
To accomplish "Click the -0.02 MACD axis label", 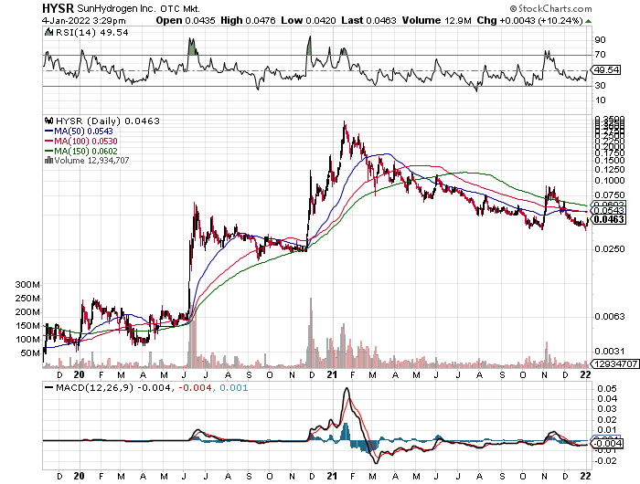I will click(606, 461).
